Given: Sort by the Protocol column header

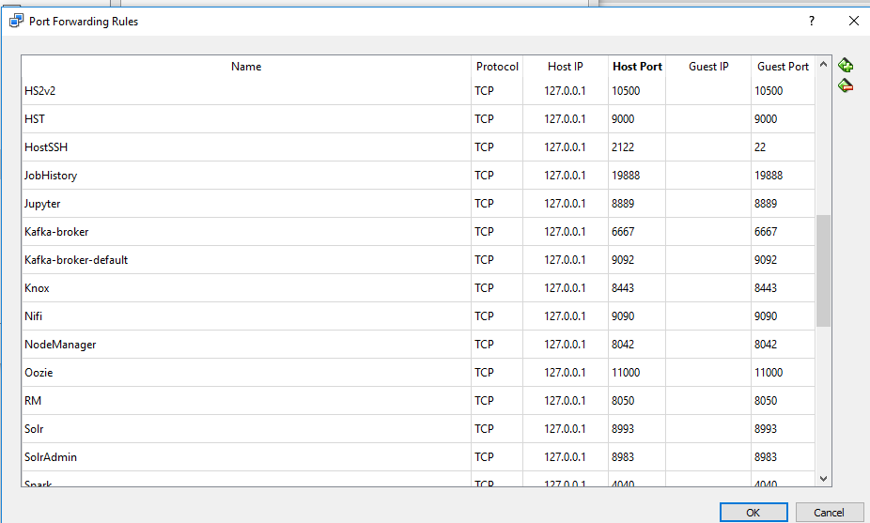Looking at the screenshot, I should [x=497, y=67].
